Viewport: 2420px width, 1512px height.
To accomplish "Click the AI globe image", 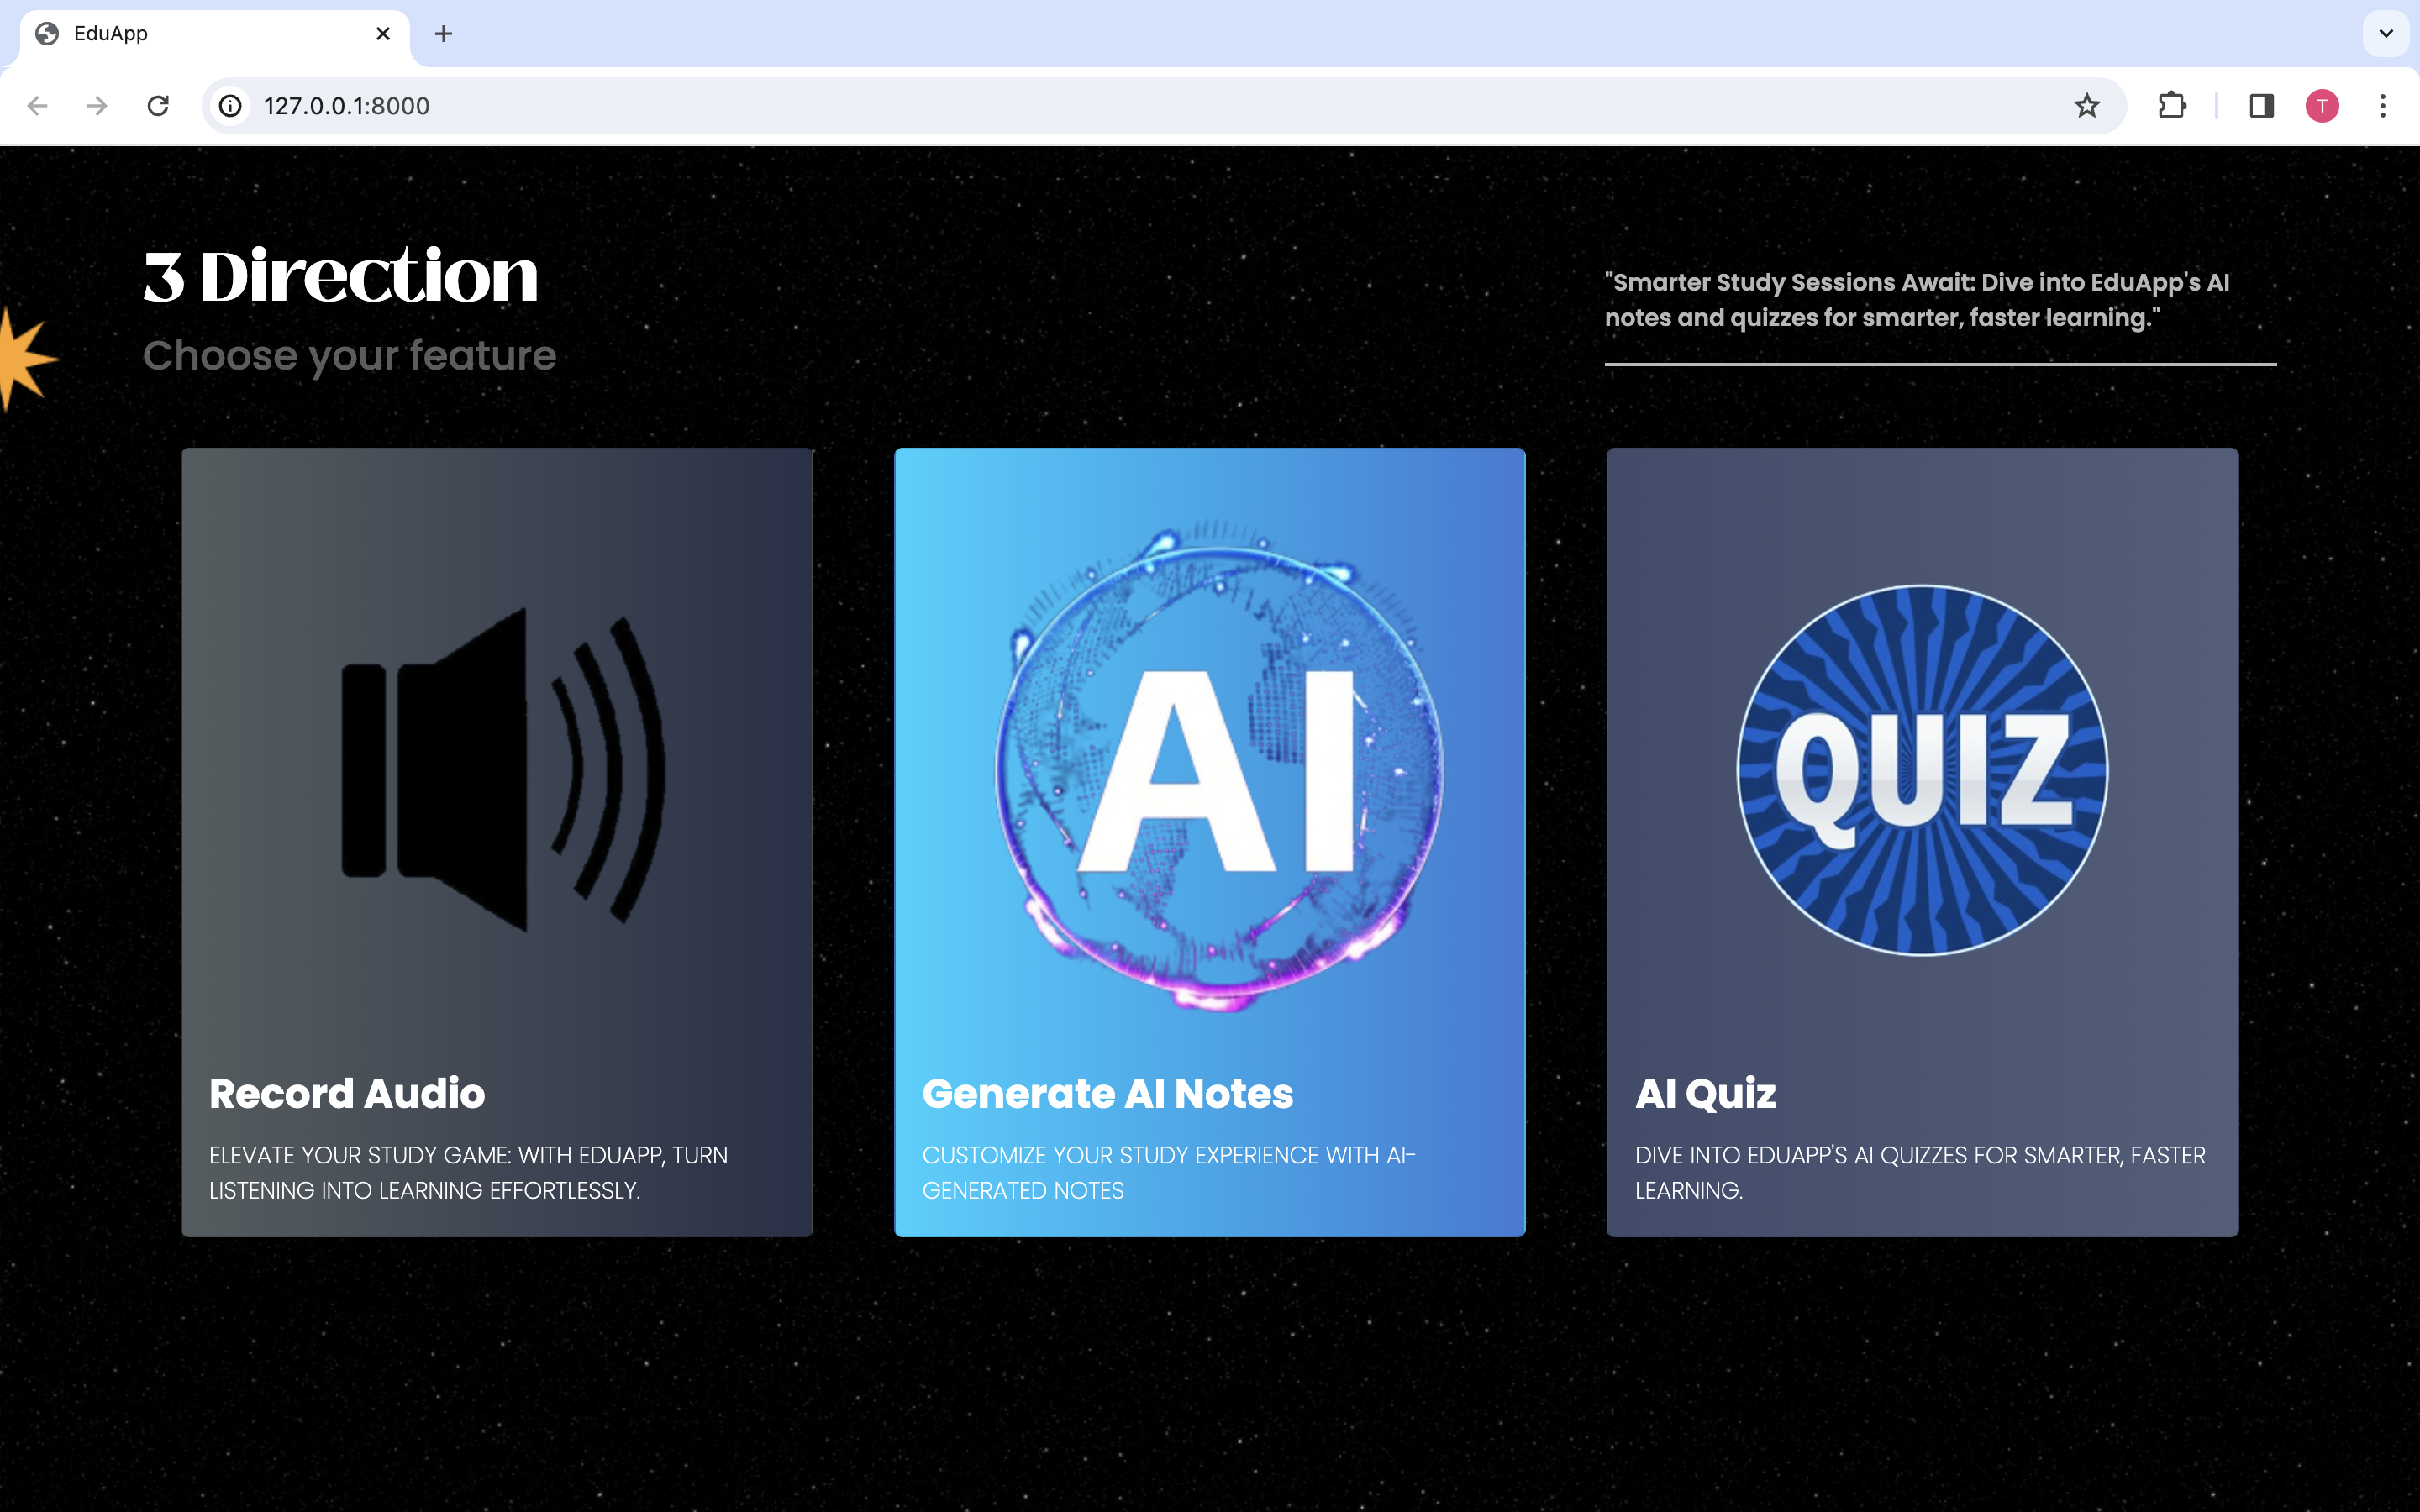I will (x=1218, y=767).
